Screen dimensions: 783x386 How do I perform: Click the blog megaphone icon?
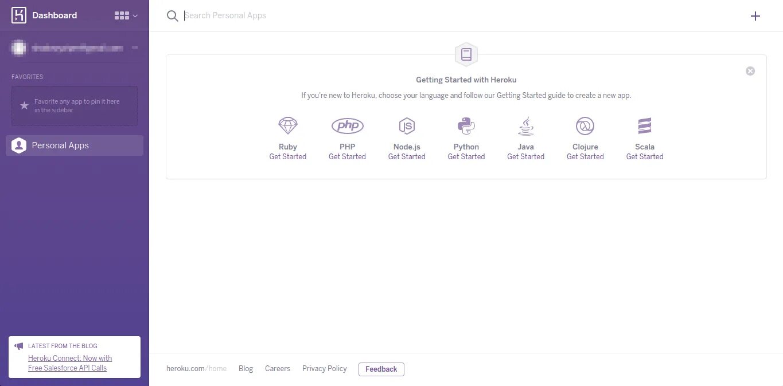coord(19,346)
